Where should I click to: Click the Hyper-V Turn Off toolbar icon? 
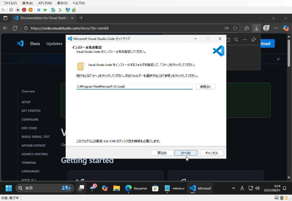point(18,10)
